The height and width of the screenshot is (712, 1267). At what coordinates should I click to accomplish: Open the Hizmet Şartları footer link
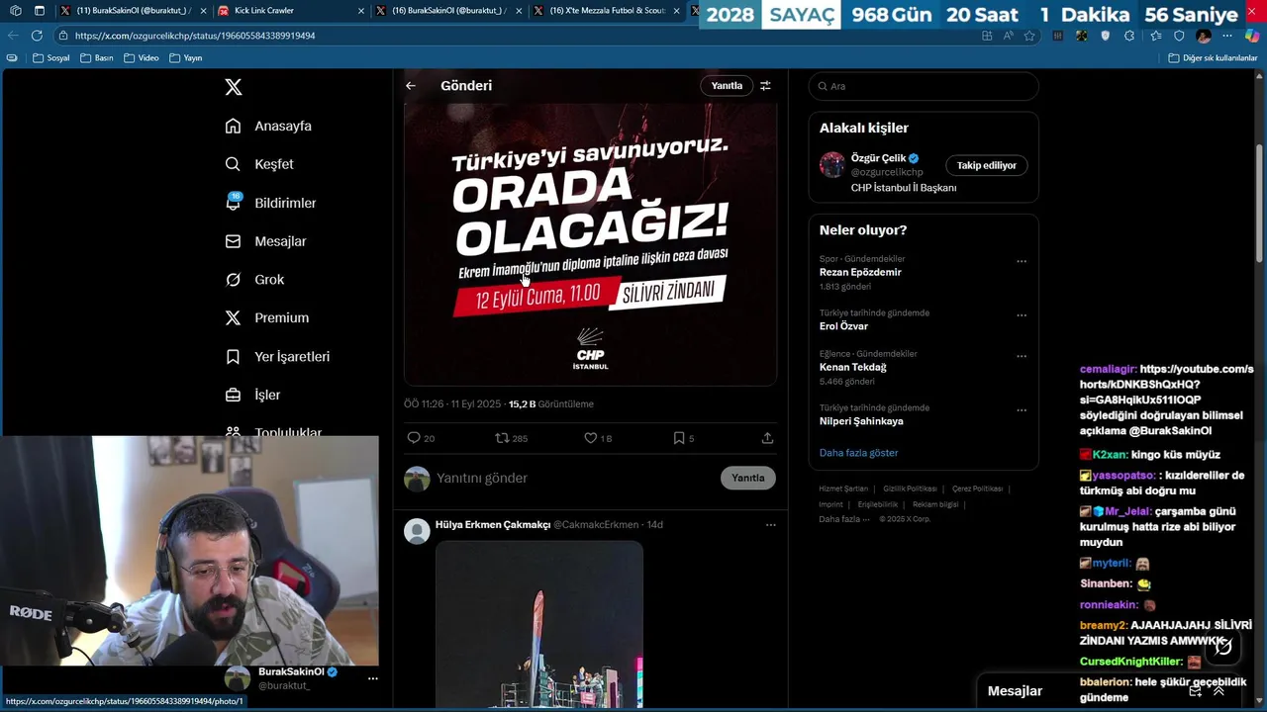pyautogui.click(x=843, y=489)
